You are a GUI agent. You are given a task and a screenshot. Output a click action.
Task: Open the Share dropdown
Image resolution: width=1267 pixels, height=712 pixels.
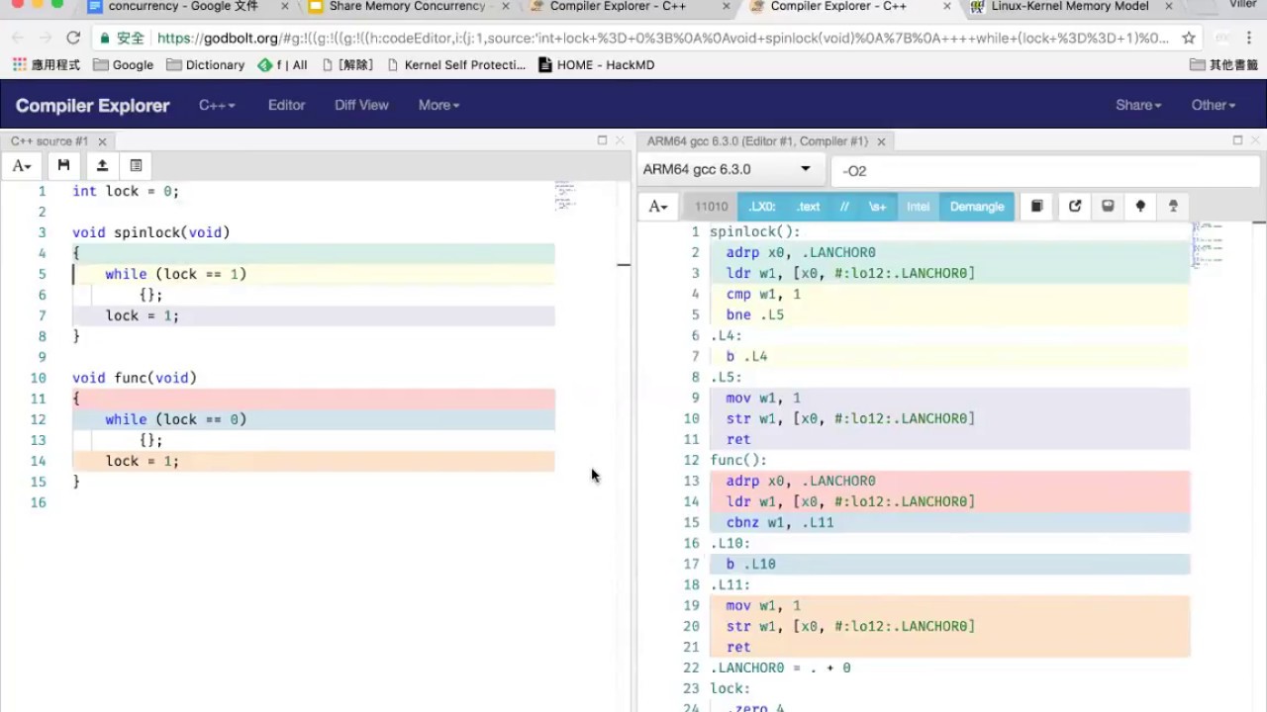(x=1138, y=105)
